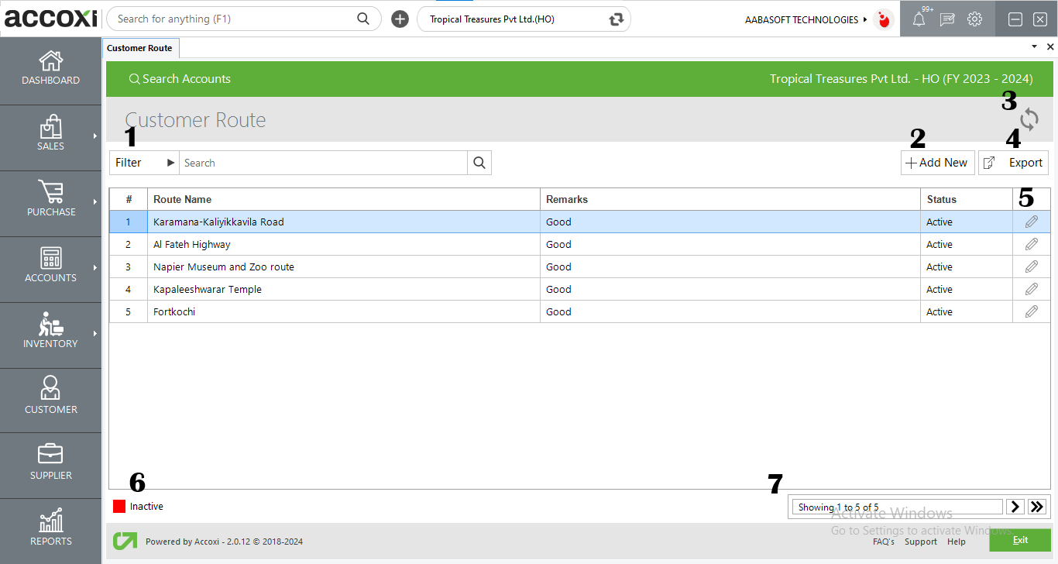Screen dimensions: 1058x564
Task: Expand the Filter options
Action: (143, 163)
